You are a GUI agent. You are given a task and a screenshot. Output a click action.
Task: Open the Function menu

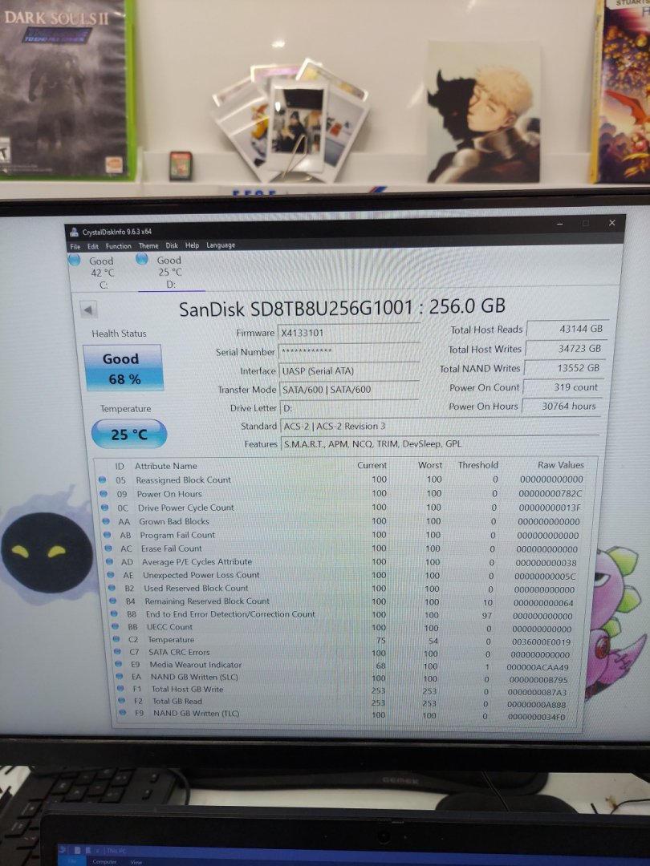point(118,246)
